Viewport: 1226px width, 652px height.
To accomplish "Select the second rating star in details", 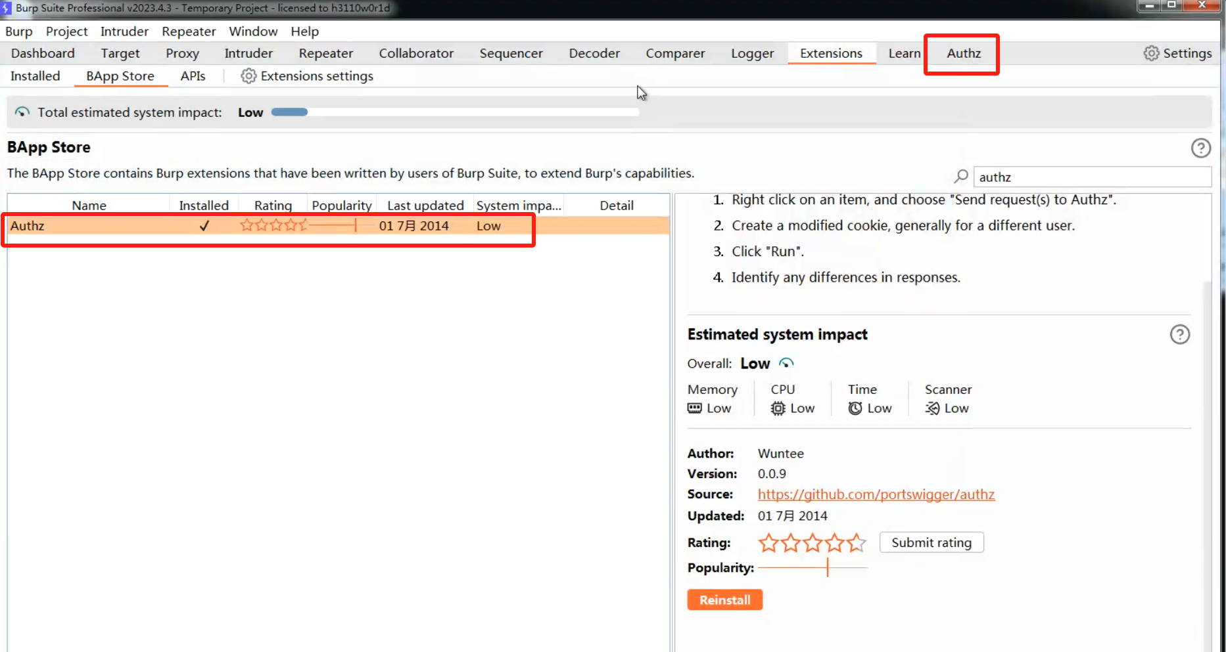I will pos(791,543).
